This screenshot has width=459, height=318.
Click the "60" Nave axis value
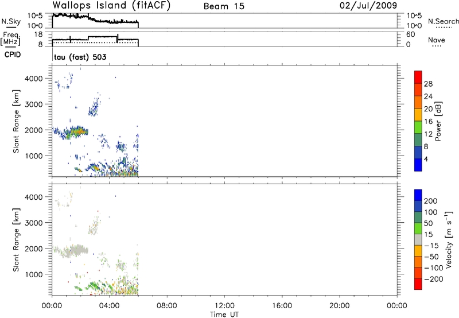point(411,34)
